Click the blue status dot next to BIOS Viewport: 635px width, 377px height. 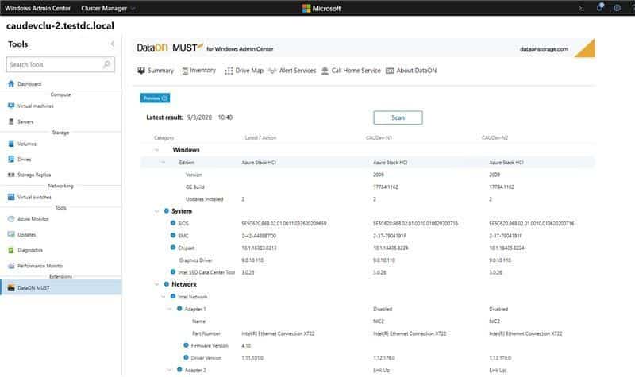coord(173,223)
